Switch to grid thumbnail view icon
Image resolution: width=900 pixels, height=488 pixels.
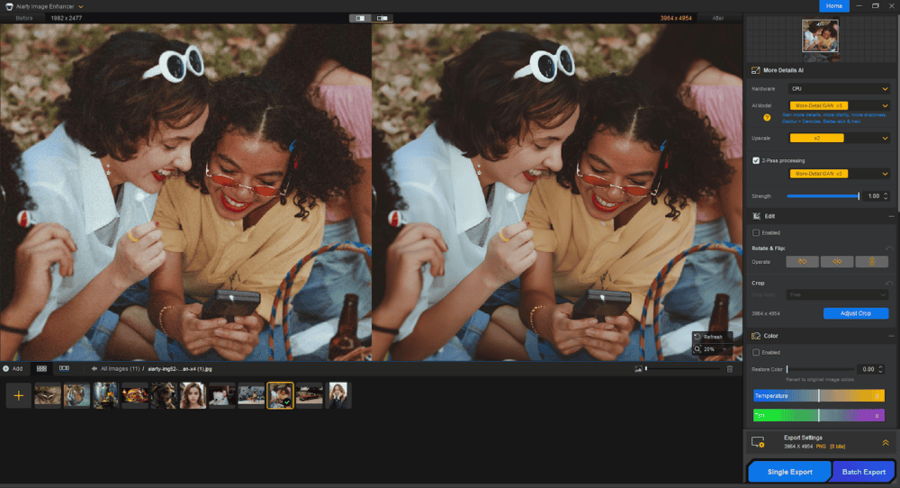click(41, 368)
